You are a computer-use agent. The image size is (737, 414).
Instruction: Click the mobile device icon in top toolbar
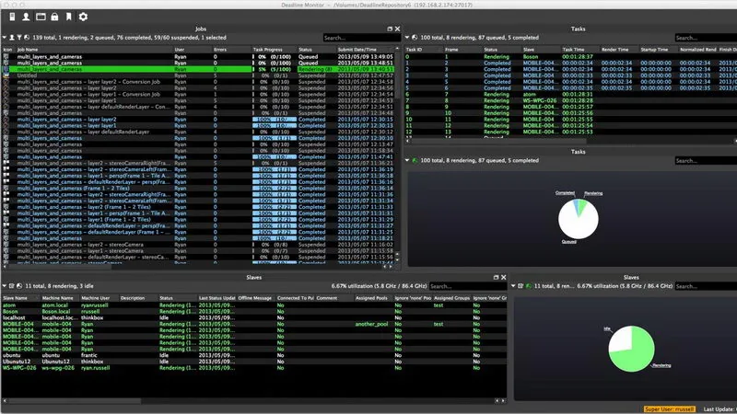[12, 17]
